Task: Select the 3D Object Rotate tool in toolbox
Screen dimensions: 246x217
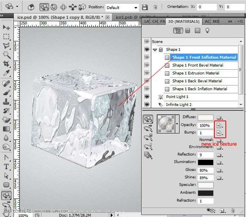Action: coord(6,195)
